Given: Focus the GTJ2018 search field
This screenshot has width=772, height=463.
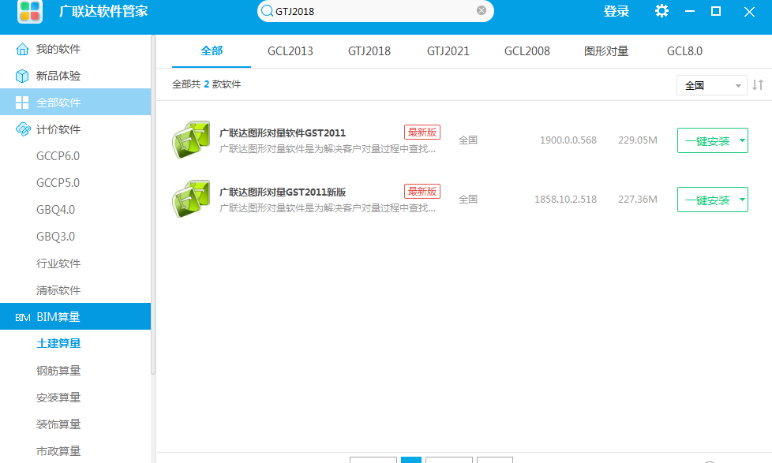Looking at the screenshot, I should pyautogui.click(x=374, y=11).
